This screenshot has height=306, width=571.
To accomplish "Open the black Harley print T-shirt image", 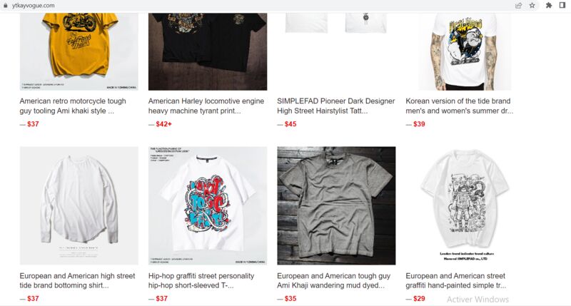I will pyautogui.click(x=208, y=51).
